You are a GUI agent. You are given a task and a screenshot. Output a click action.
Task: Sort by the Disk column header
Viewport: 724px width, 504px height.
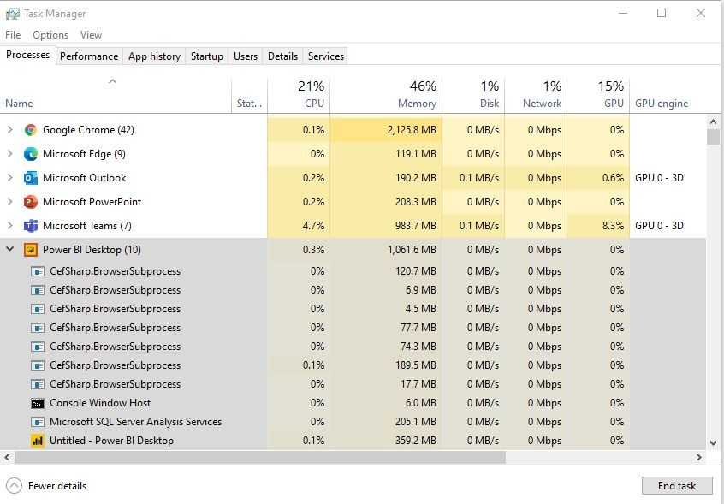click(473, 95)
